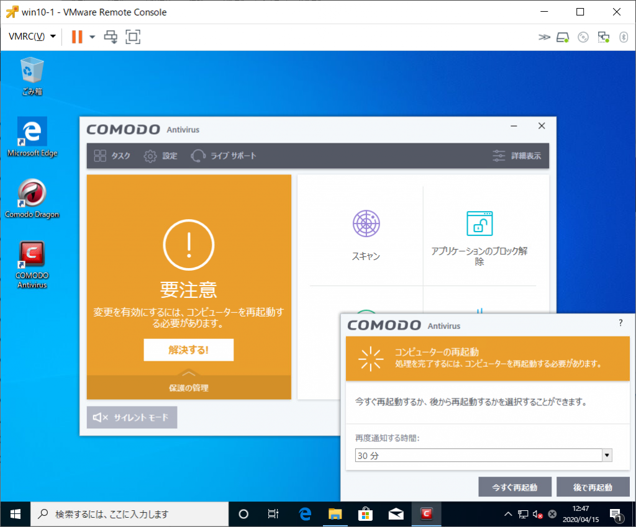Click the muted volume tray icon
The image size is (636, 527).
(538, 514)
